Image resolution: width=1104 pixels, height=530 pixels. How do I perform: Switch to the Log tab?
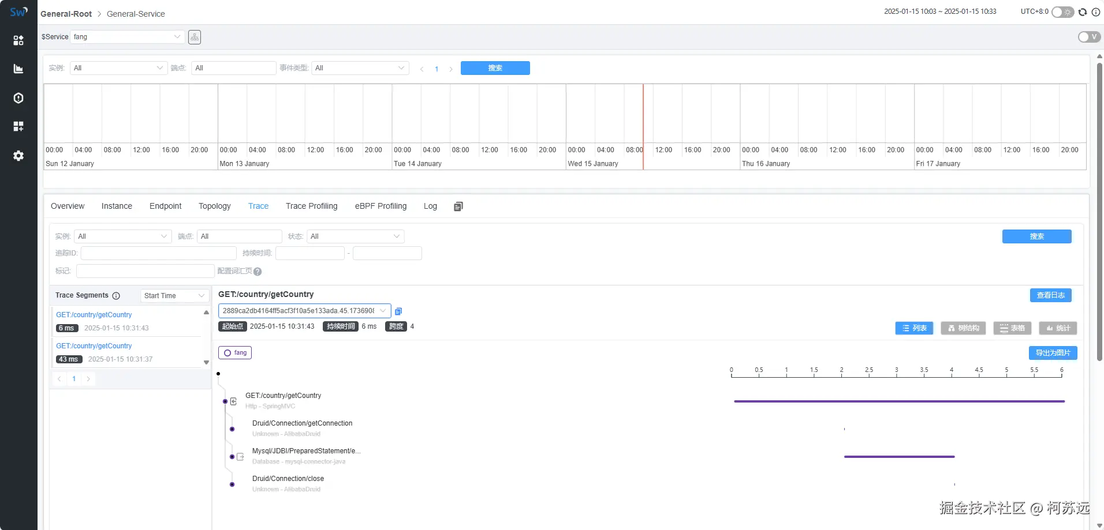coord(430,206)
